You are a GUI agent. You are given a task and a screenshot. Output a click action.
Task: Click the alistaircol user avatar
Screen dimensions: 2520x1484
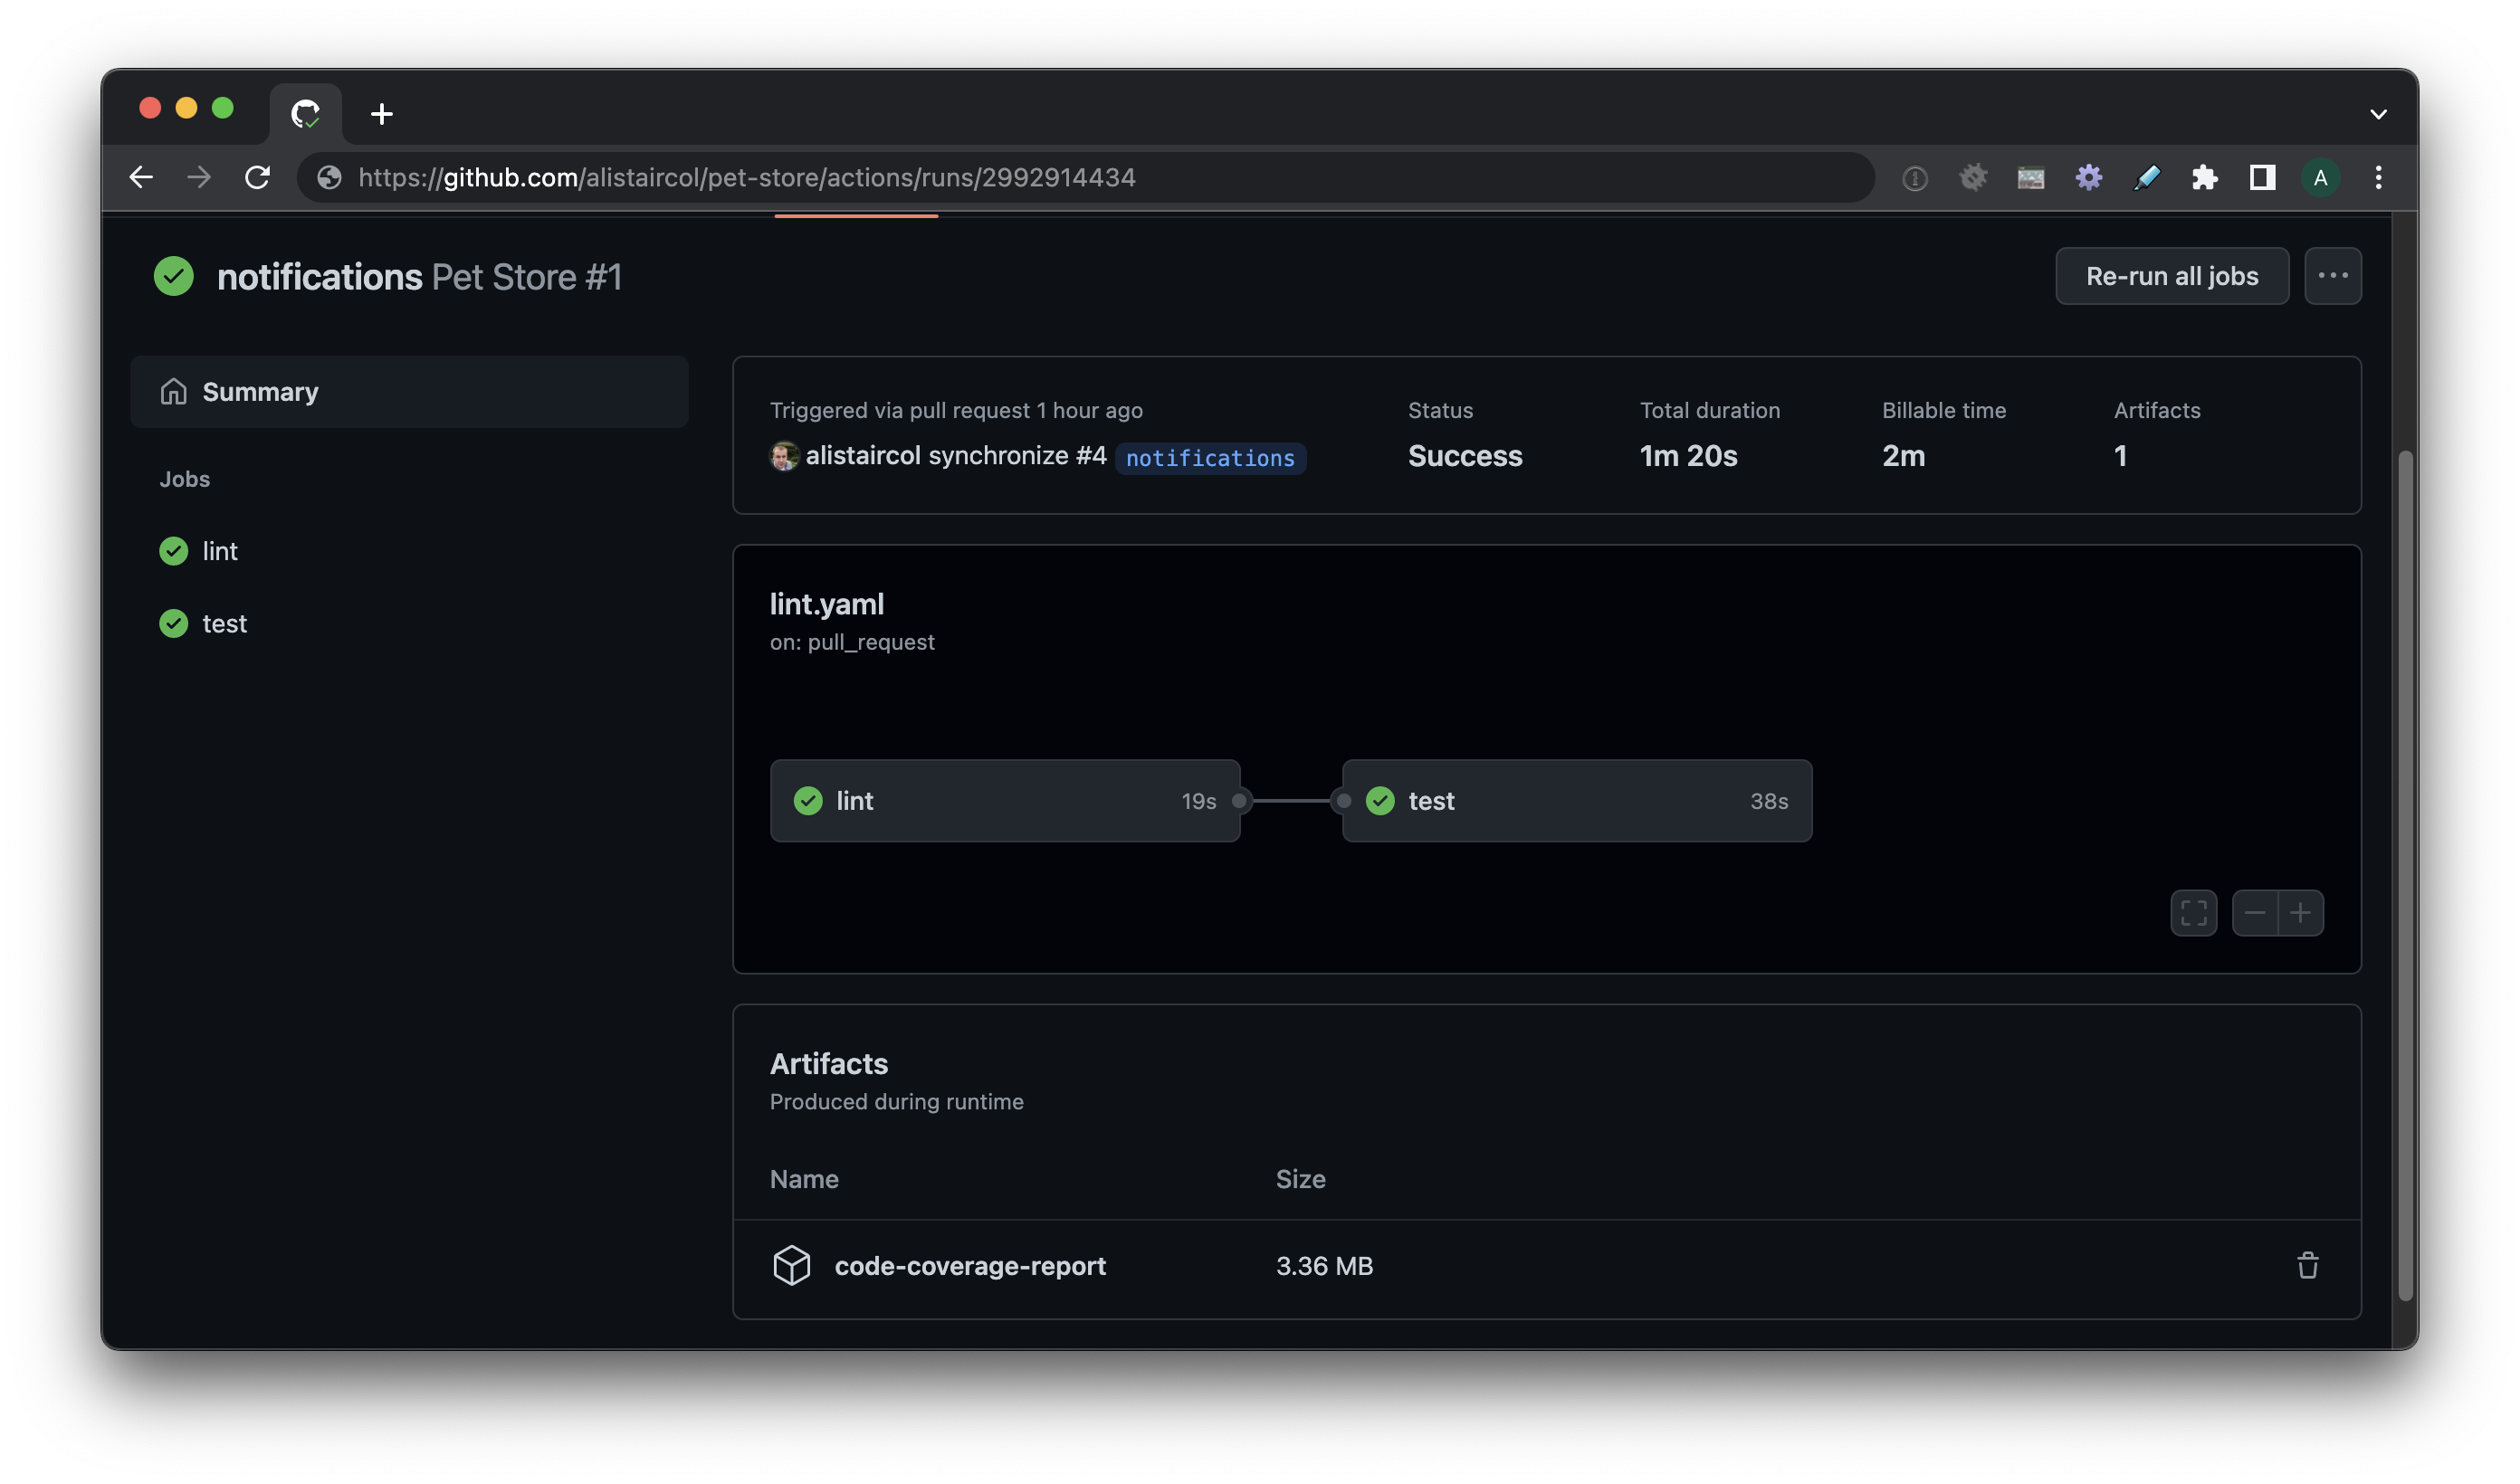(x=784, y=456)
